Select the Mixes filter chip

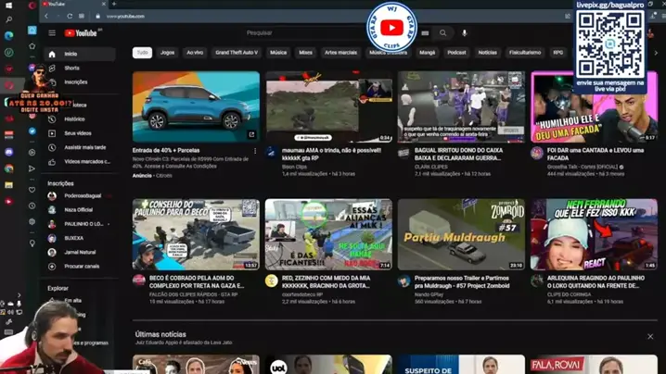(305, 53)
